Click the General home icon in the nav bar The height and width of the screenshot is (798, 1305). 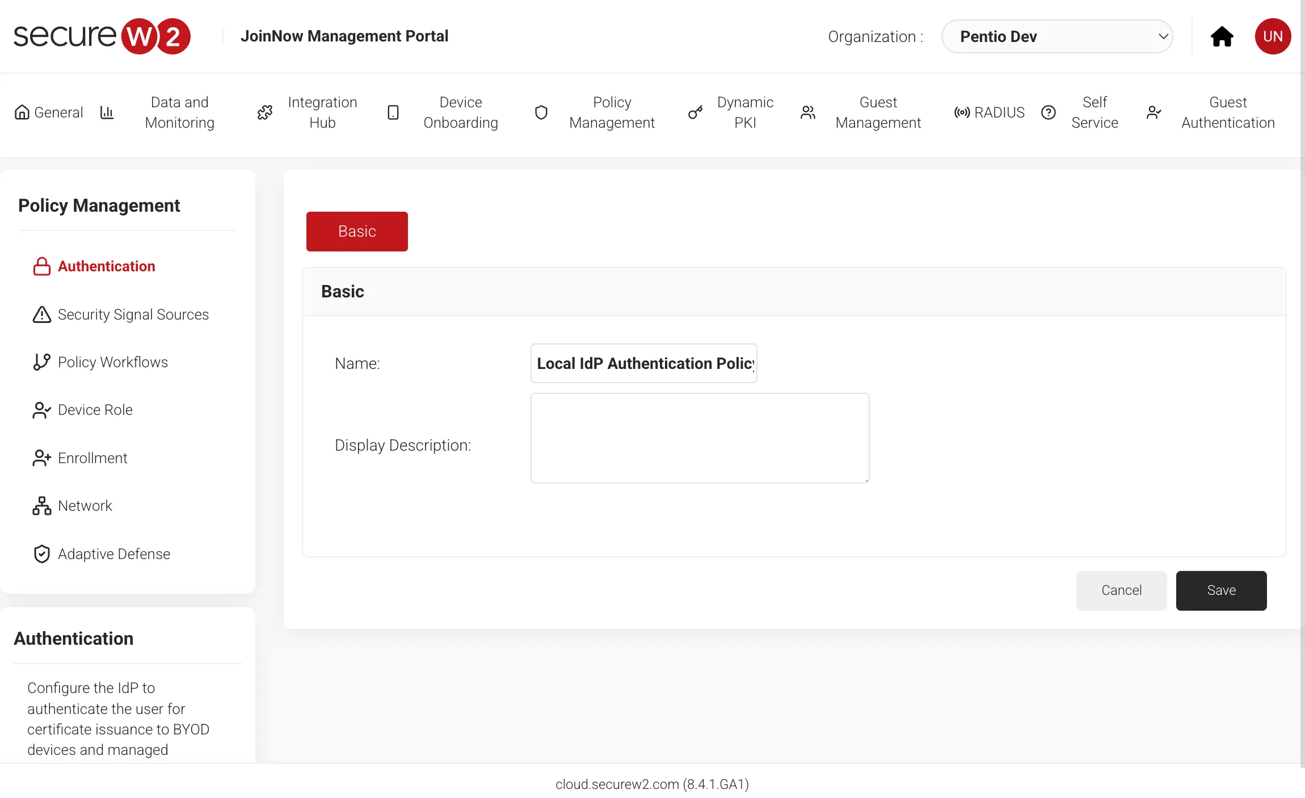pos(22,112)
